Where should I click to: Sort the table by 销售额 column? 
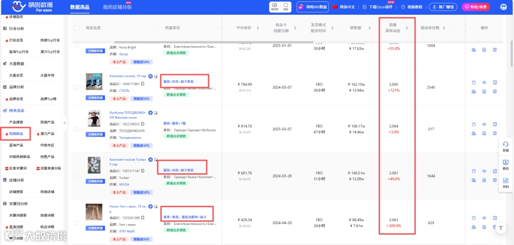pos(369,28)
